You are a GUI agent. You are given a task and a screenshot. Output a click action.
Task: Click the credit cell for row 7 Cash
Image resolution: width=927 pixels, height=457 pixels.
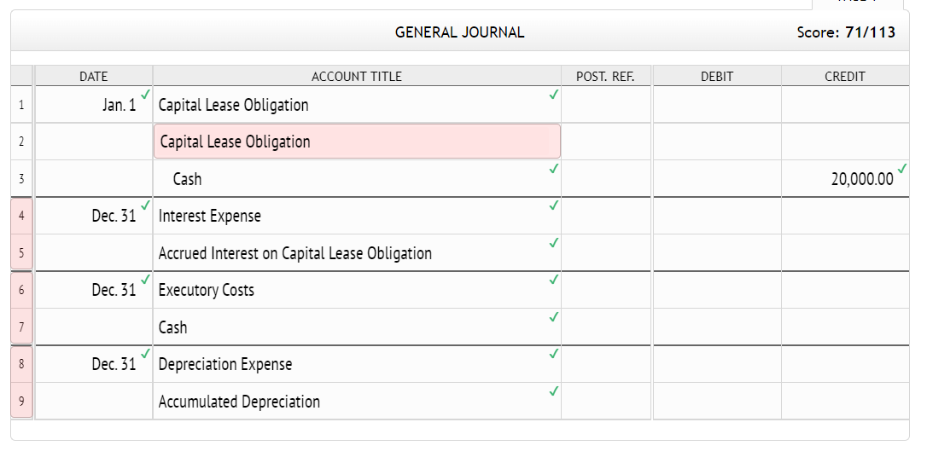(x=845, y=327)
